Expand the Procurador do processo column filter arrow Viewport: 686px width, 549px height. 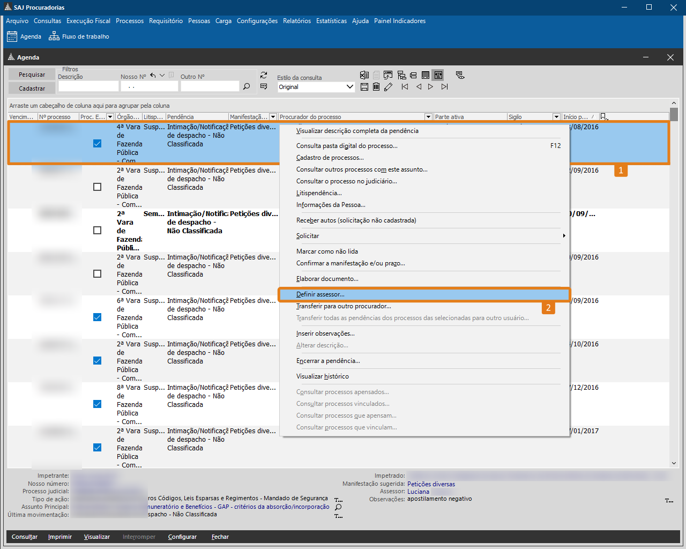click(428, 117)
